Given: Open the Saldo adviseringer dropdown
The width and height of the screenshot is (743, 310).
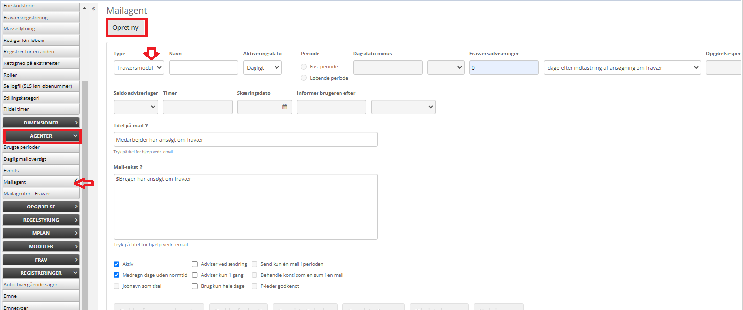Looking at the screenshot, I should [x=136, y=107].
